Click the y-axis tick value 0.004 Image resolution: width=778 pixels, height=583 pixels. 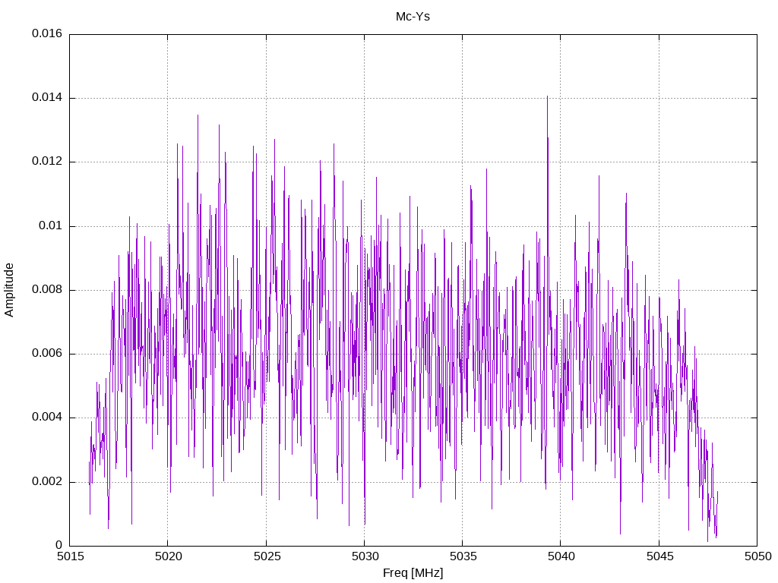pyautogui.click(x=47, y=417)
